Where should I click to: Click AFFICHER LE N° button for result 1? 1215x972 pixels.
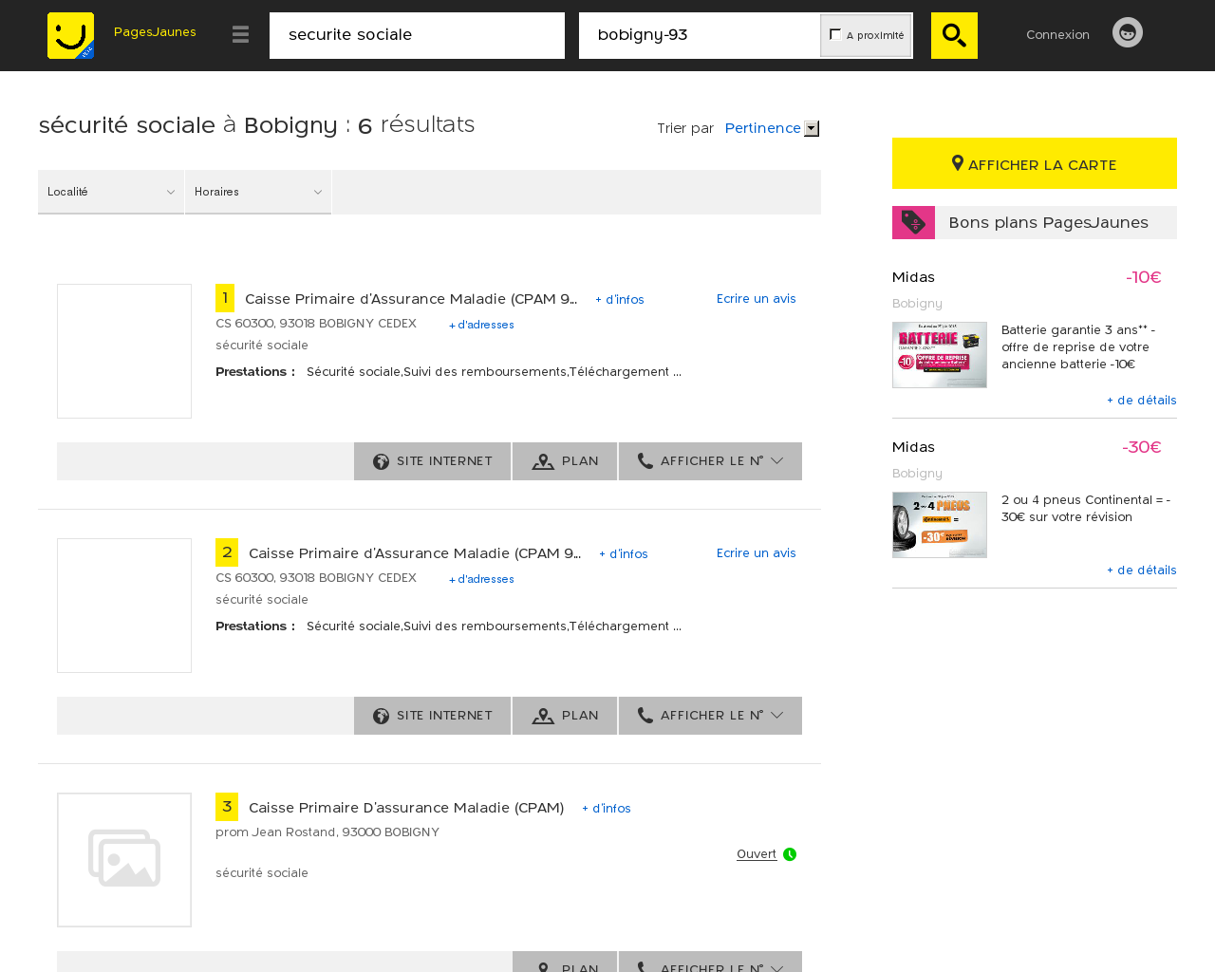pyautogui.click(x=710, y=461)
